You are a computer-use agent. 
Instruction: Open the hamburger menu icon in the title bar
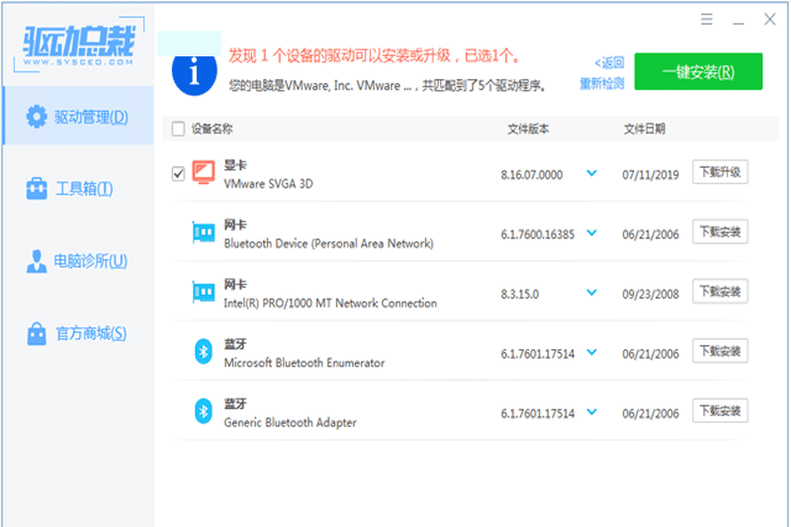click(707, 19)
